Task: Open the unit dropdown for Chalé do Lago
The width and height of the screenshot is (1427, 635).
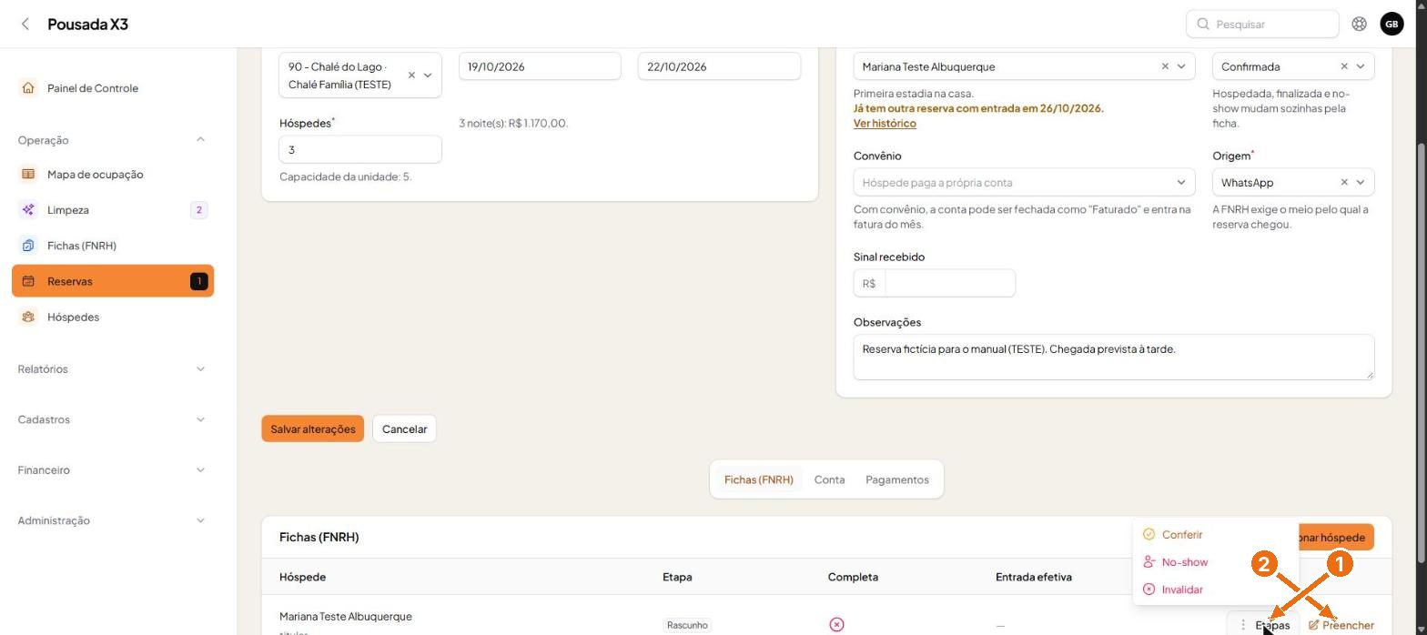Action: (428, 76)
